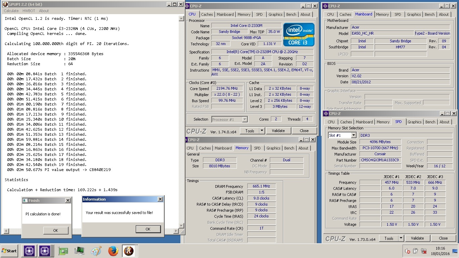Image resolution: width=459 pixels, height=258 pixels.
Task: Click Close button in SPD window
Action: pos(443,238)
